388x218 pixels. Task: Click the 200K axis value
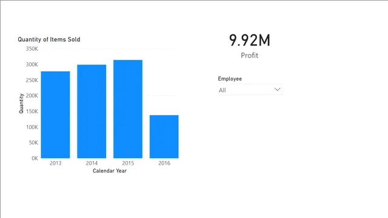tap(32, 96)
